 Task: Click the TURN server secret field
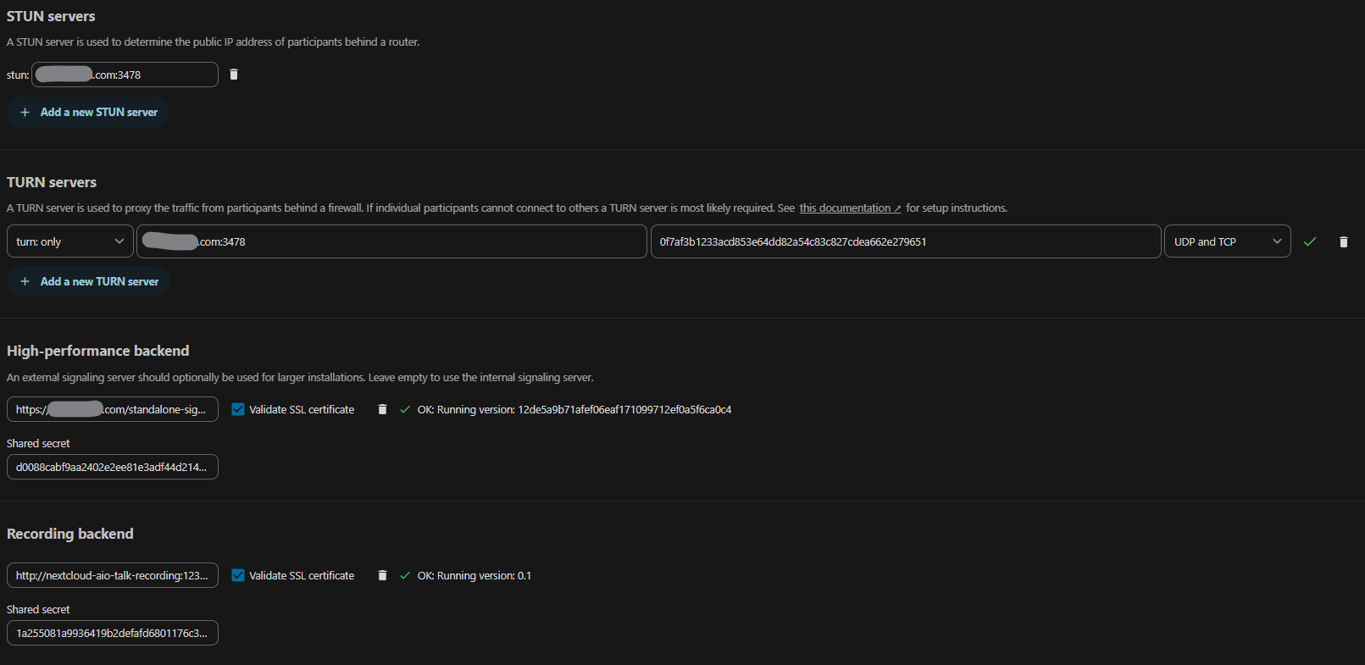tap(905, 242)
